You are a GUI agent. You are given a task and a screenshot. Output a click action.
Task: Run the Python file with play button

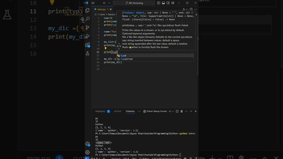184,9
